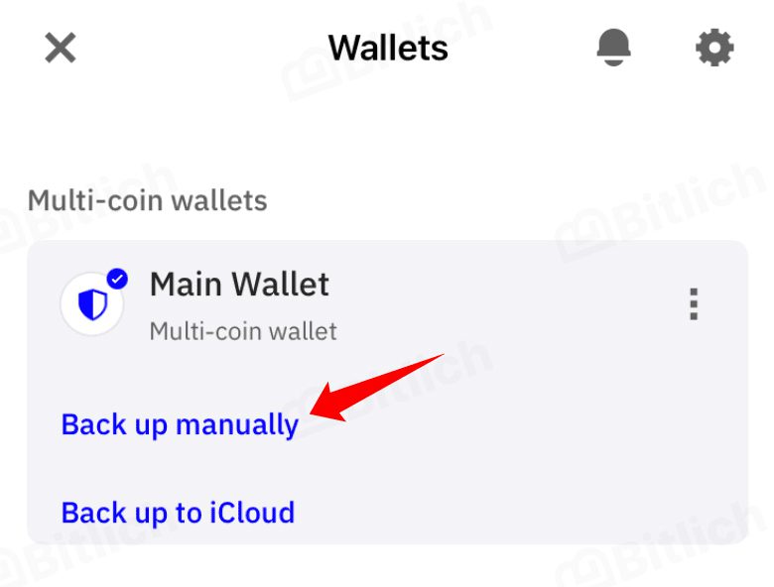Select the Main Wallet name text
This screenshot has width=774, height=587.
[x=239, y=285]
